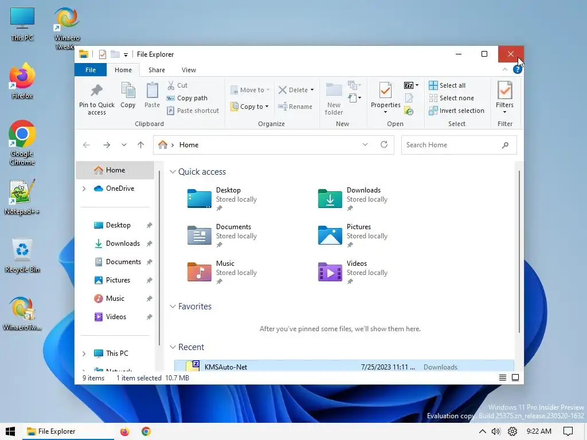Select the Pictures folder in Quick access
Image resolution: width=587 pixels, height=440 pixels.
click(353, 235)
